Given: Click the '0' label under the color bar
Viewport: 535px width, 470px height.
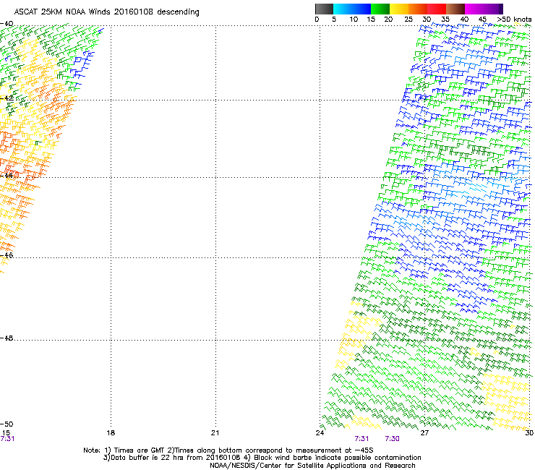Looking at the screenshot, I should click(x=317, y=20).
